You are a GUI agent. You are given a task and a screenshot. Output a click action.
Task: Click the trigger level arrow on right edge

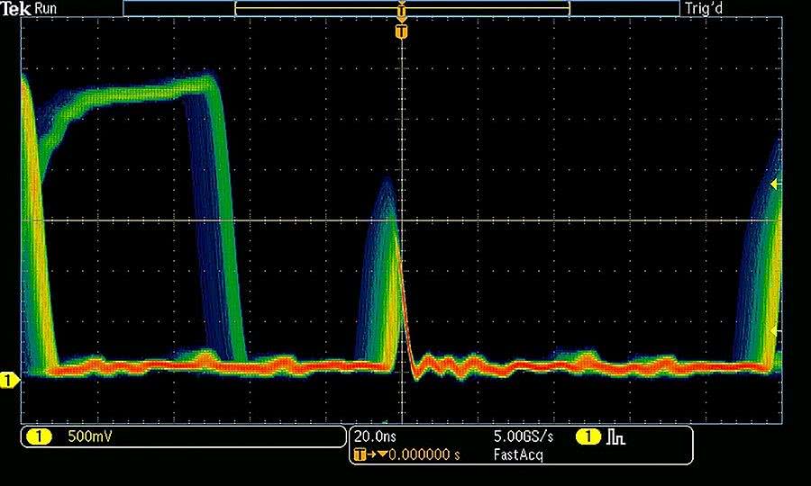point(775,184)
